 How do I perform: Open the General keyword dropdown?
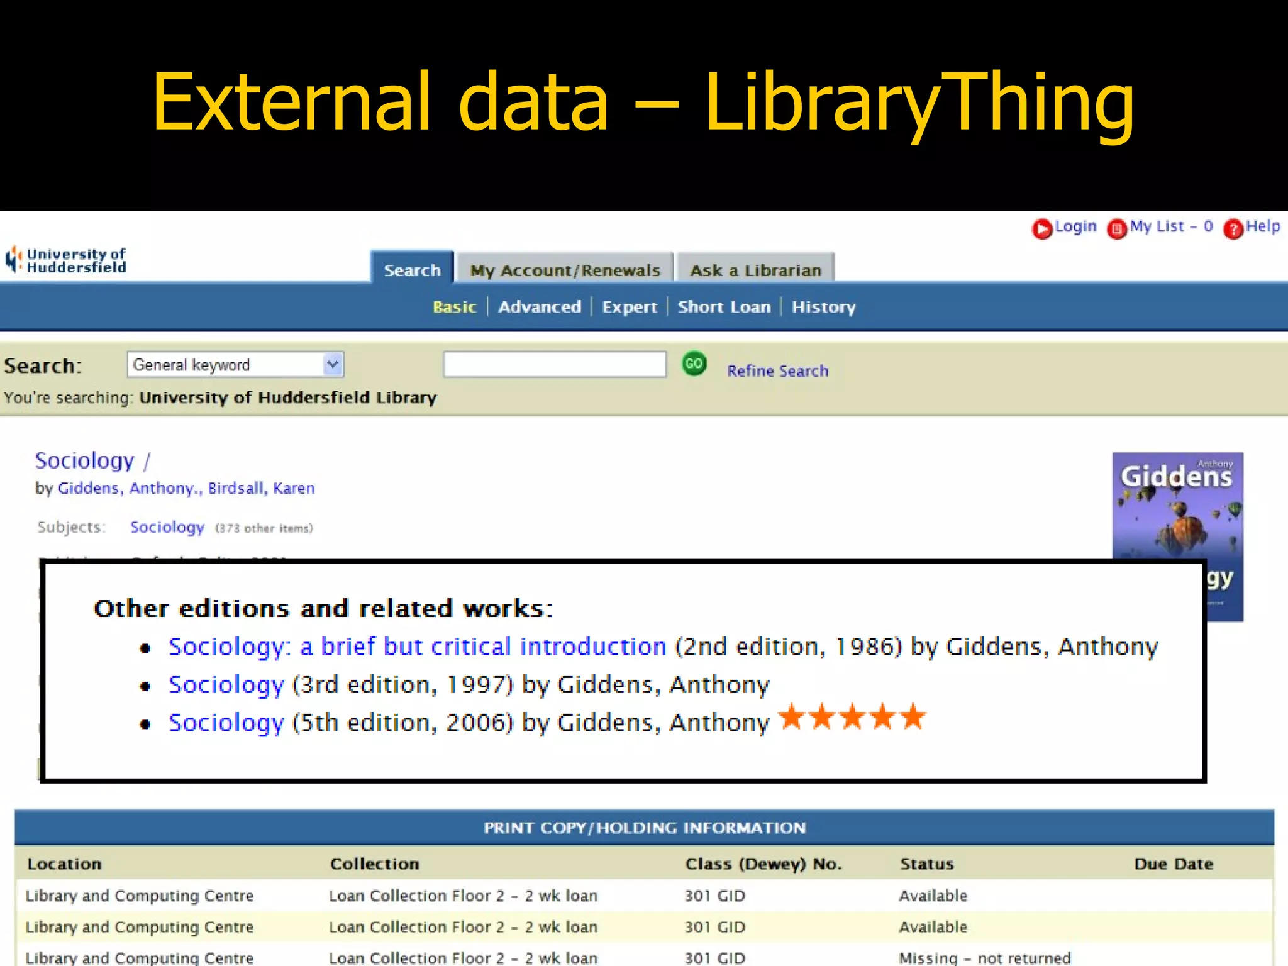235,365
